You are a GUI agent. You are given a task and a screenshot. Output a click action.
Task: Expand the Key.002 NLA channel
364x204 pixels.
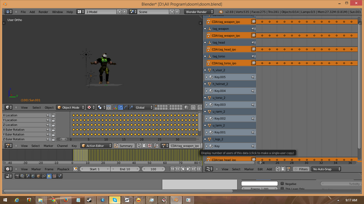206,118
